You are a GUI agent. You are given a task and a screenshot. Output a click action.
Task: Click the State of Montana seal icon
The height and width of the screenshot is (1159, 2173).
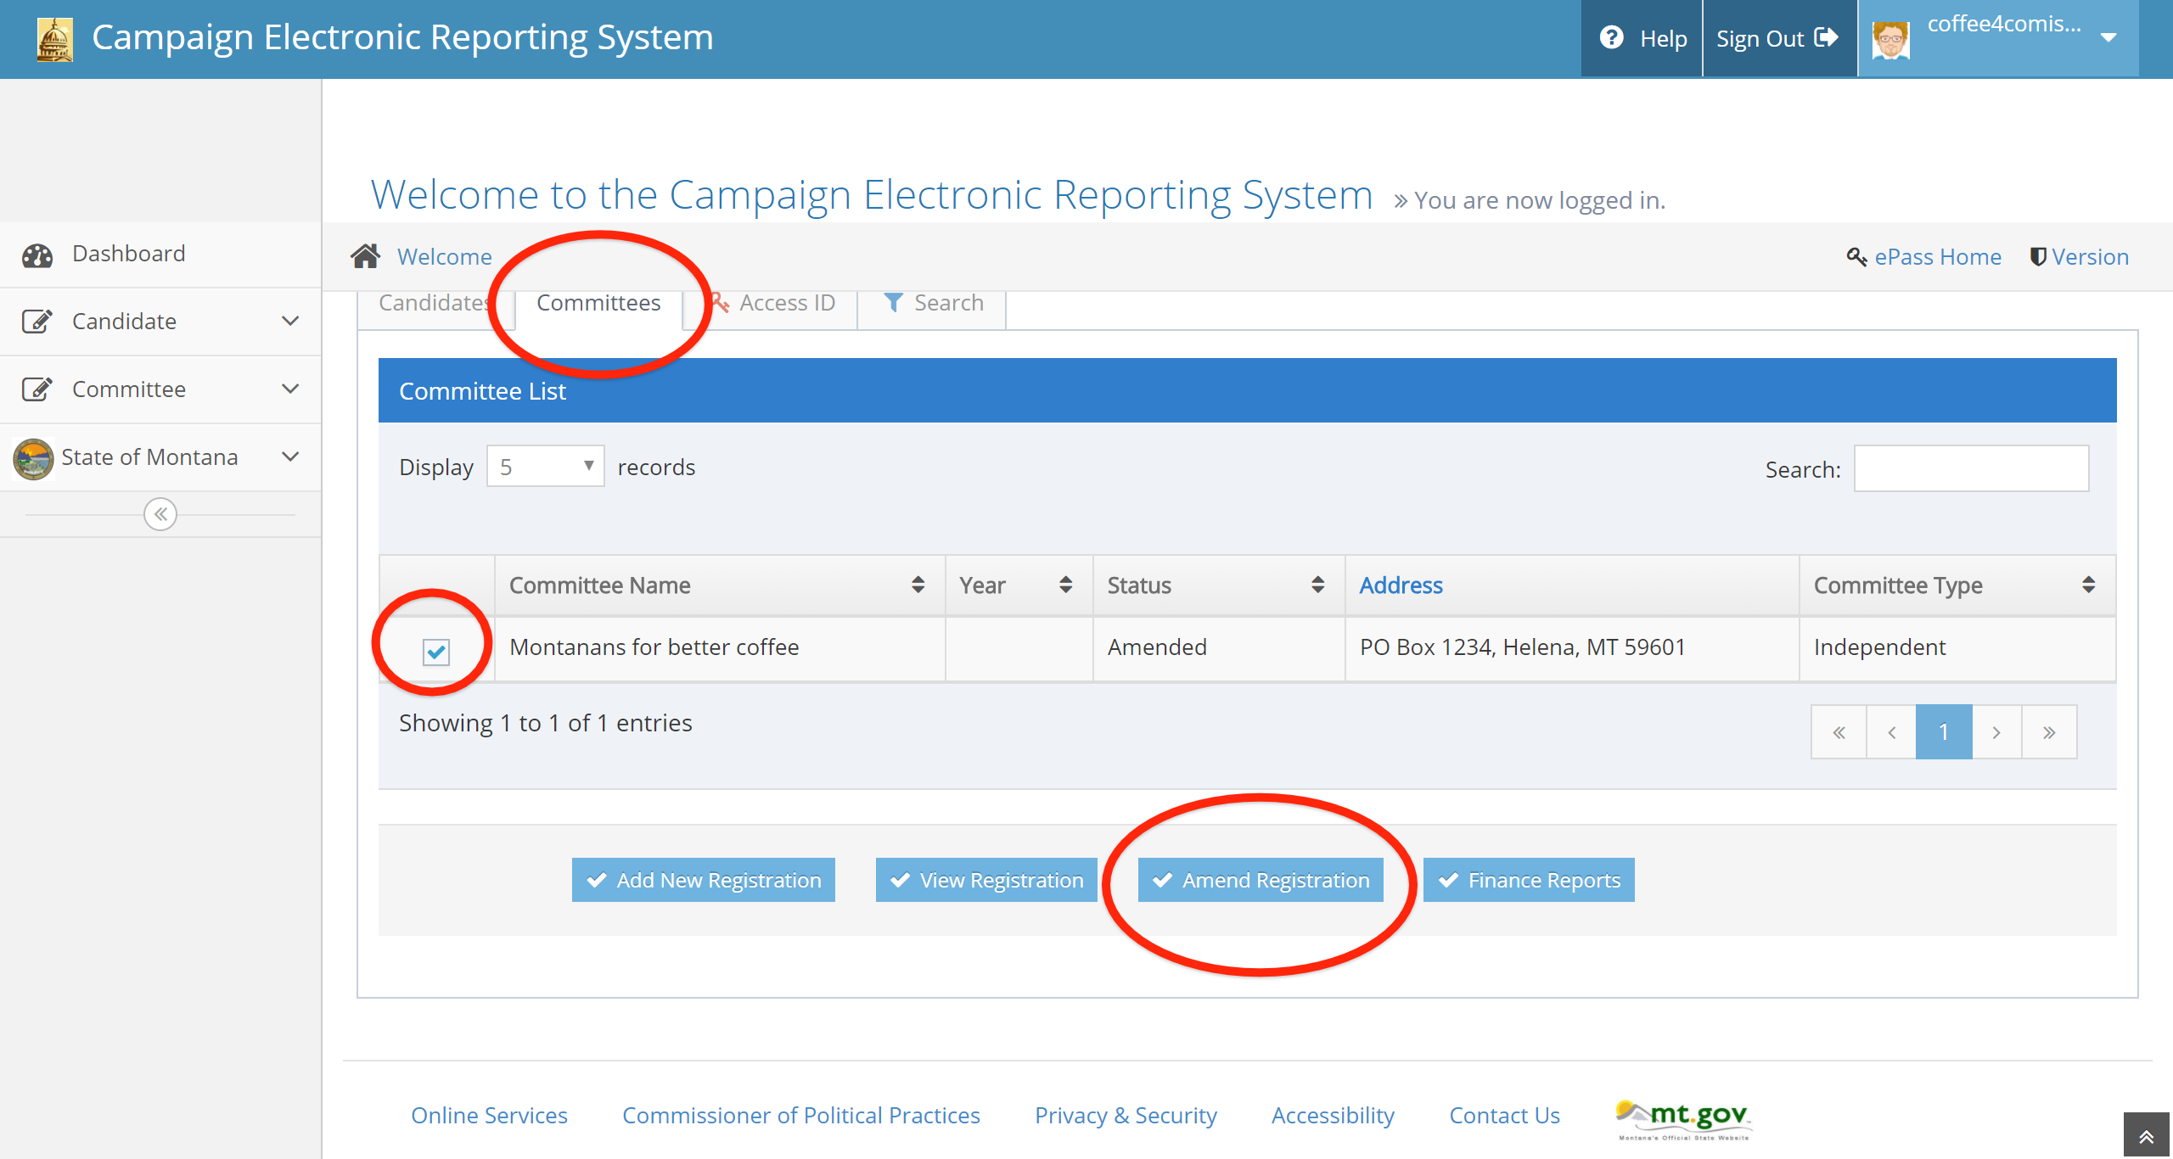coord(34,458)
